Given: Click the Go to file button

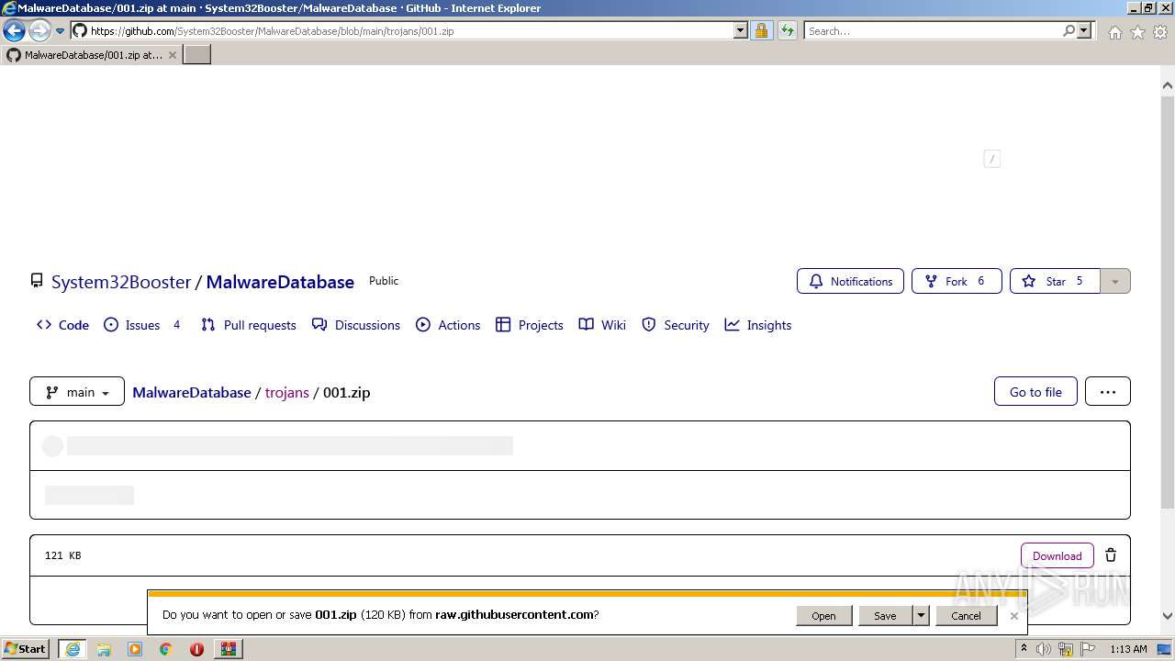Looking at the screenshot, I should (1035, 392).
